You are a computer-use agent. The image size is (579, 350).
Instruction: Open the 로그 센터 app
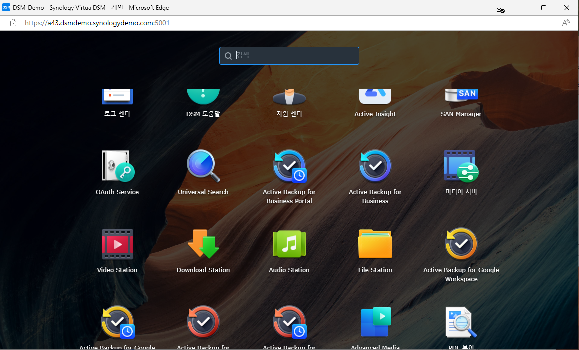click(117, 96)
